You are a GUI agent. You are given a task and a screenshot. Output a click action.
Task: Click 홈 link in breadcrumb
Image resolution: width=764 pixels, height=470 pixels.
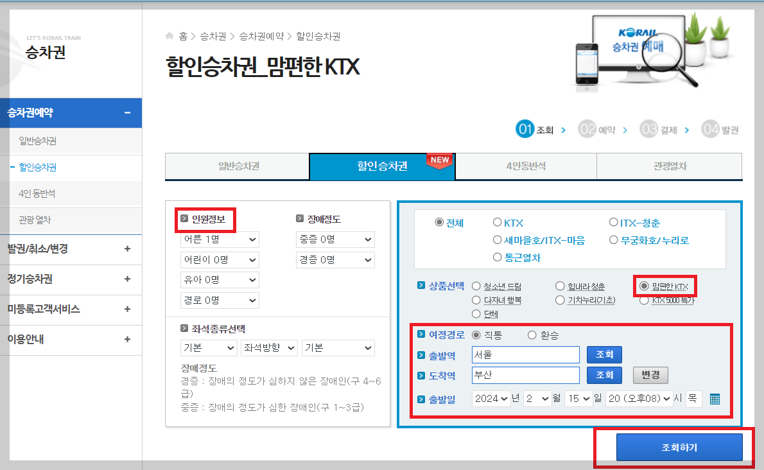tap(183, 36)
